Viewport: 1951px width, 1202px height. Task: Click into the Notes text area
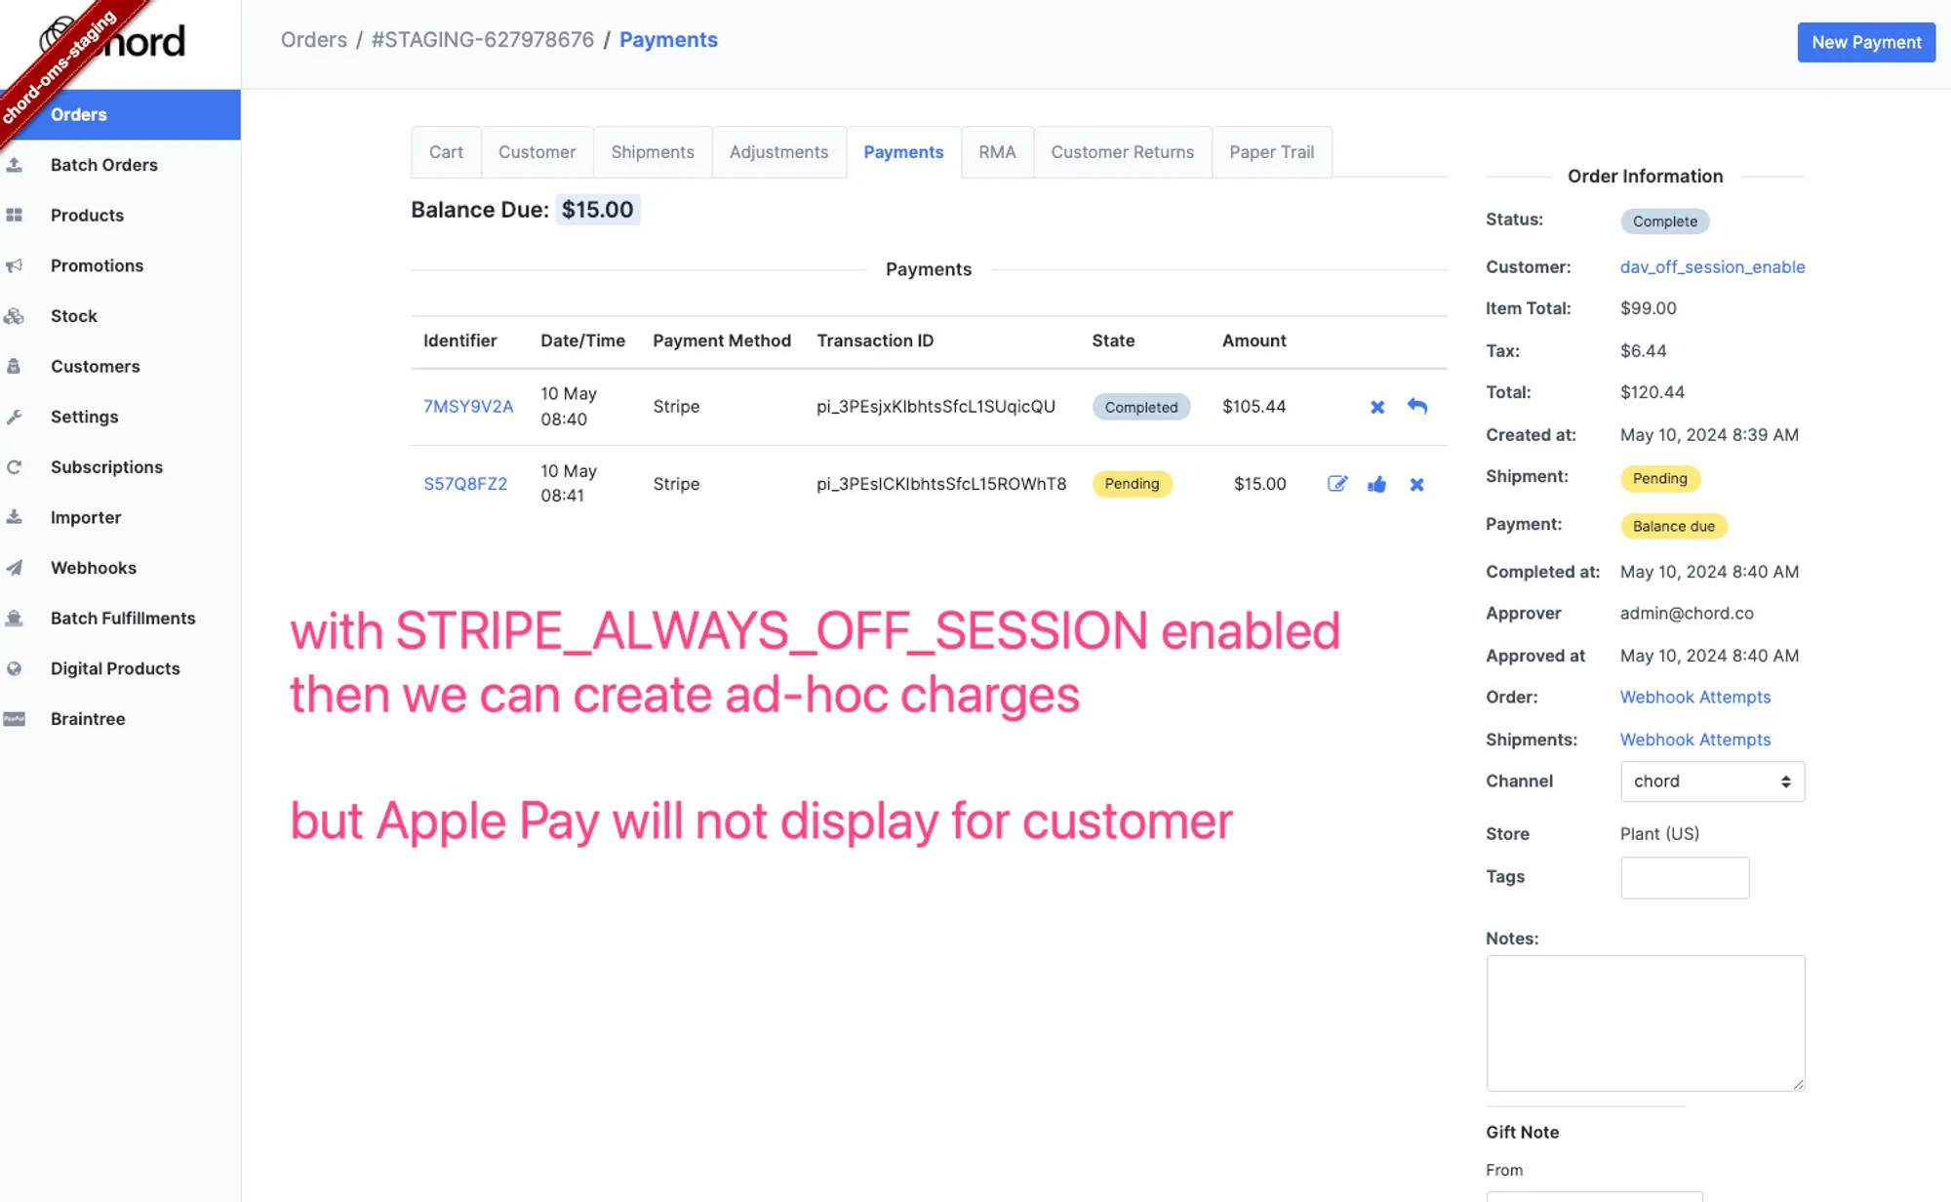tap(1645, 1022)
